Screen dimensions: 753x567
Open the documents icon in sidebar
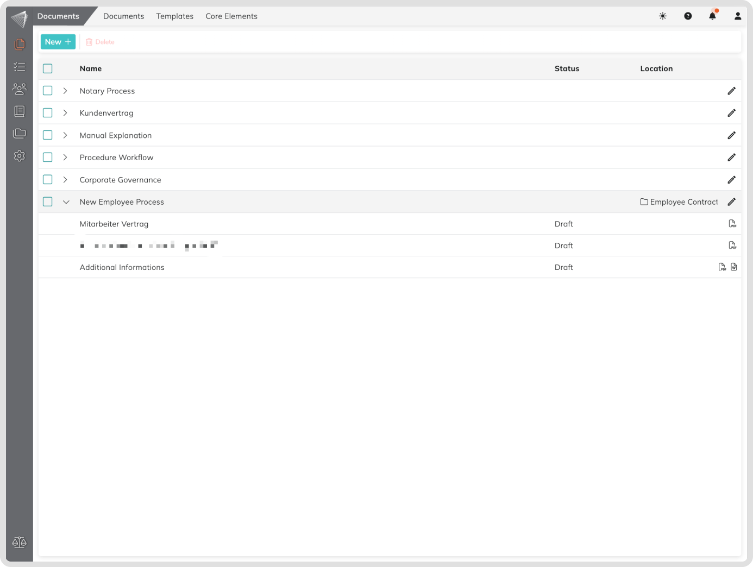tap(20, 44)
